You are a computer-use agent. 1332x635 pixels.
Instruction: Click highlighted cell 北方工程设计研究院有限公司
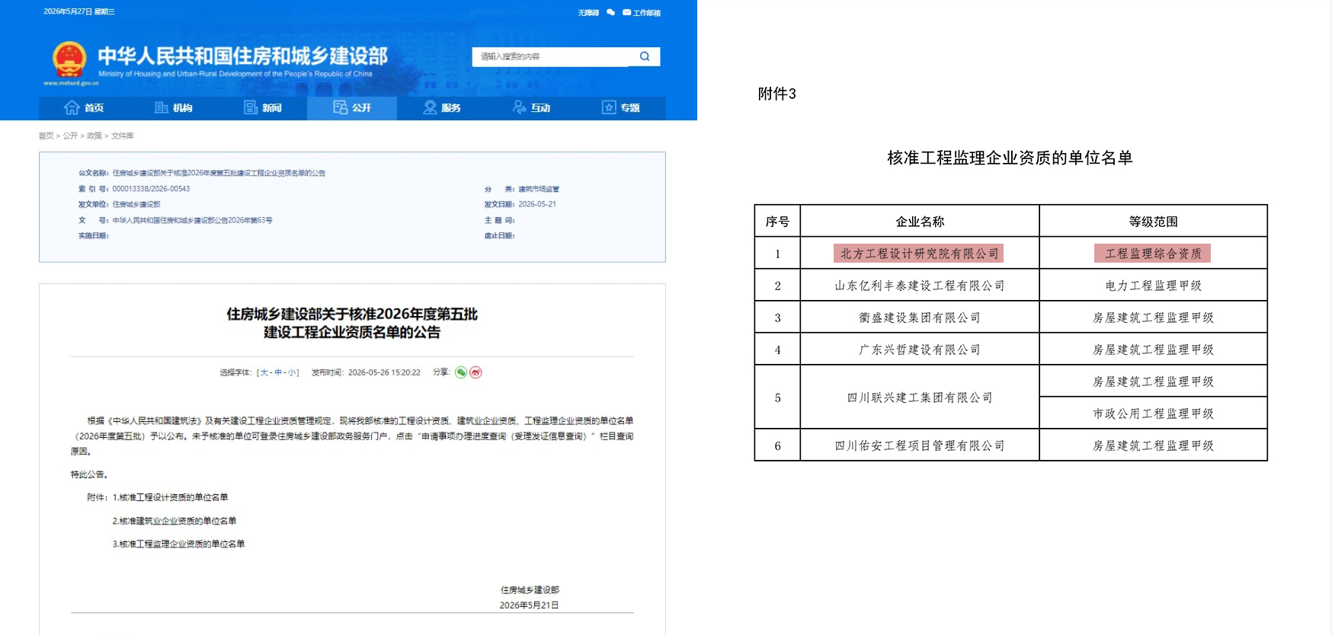pos(919,254)
